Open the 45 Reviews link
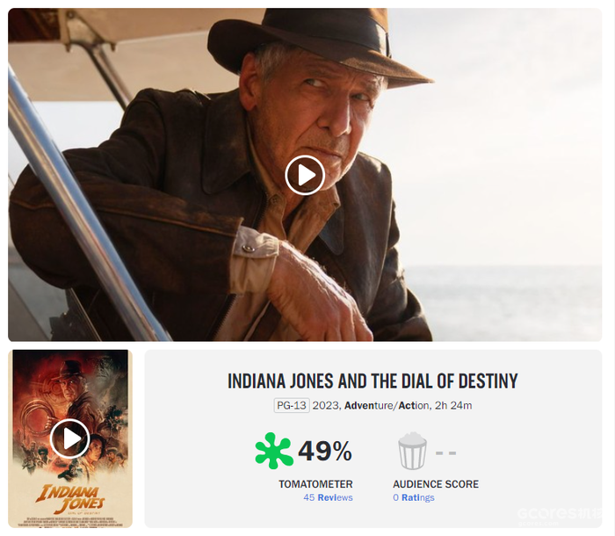 pyautogui.click(x=328, y=497)
